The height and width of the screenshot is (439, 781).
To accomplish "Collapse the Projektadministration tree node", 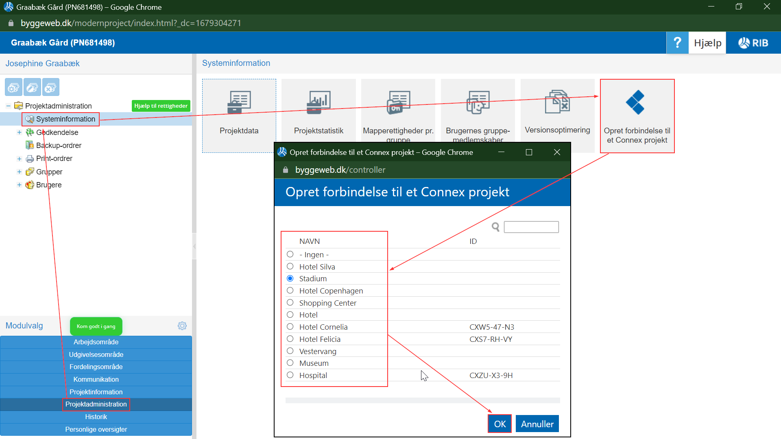I will coord(8,106).
